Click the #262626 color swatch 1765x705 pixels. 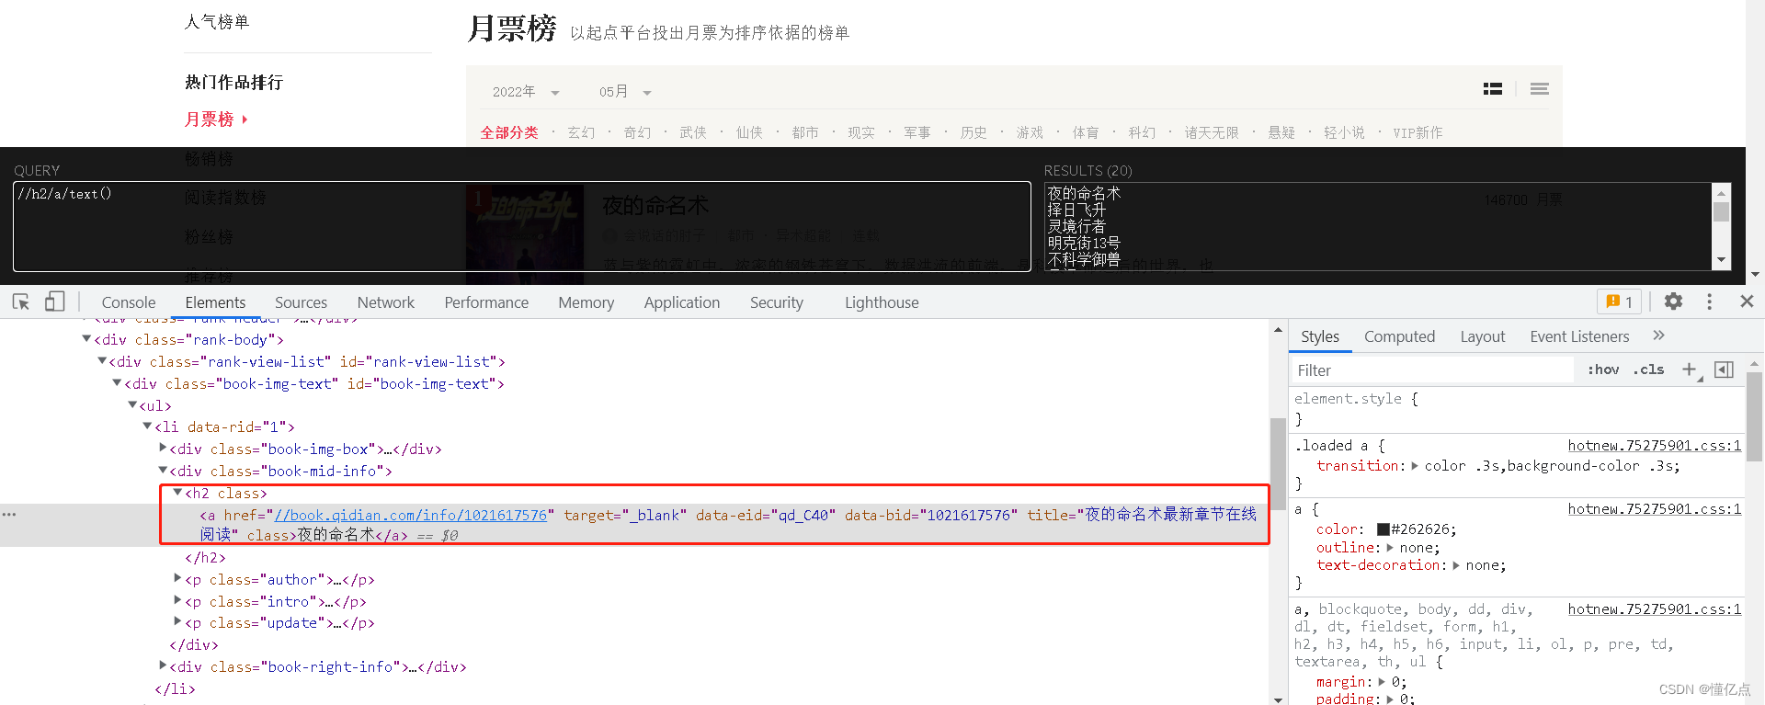pos(1383,529)
